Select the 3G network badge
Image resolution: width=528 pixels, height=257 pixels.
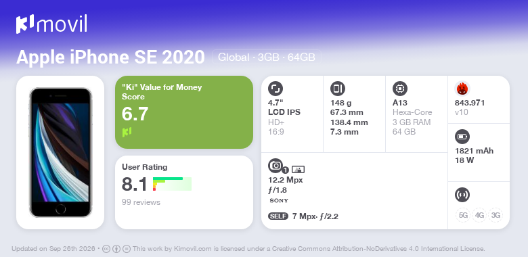496,215
